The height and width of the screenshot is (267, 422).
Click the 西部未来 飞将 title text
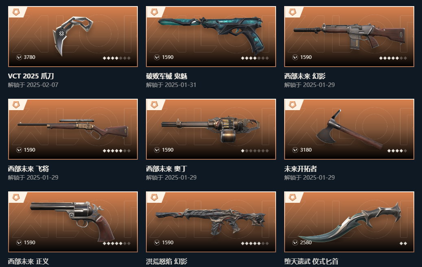pos(28,169)
